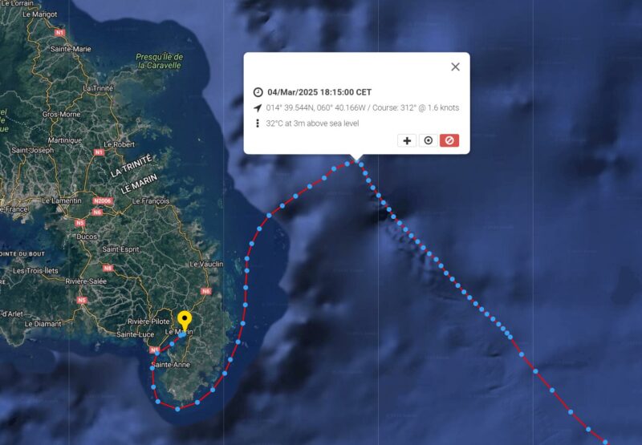The width and height of the screenshot is (642, 445).
Task: Click the Sainte-Marie town label
Action: coord(71,49)
